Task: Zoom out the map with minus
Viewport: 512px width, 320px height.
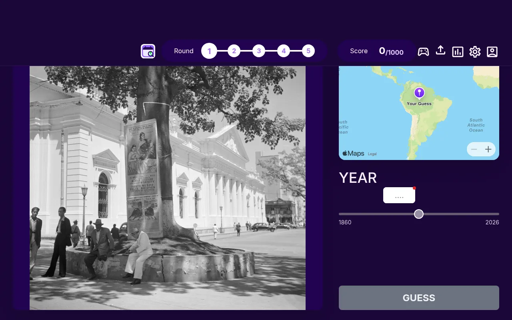Action: (x=474, y=149)
